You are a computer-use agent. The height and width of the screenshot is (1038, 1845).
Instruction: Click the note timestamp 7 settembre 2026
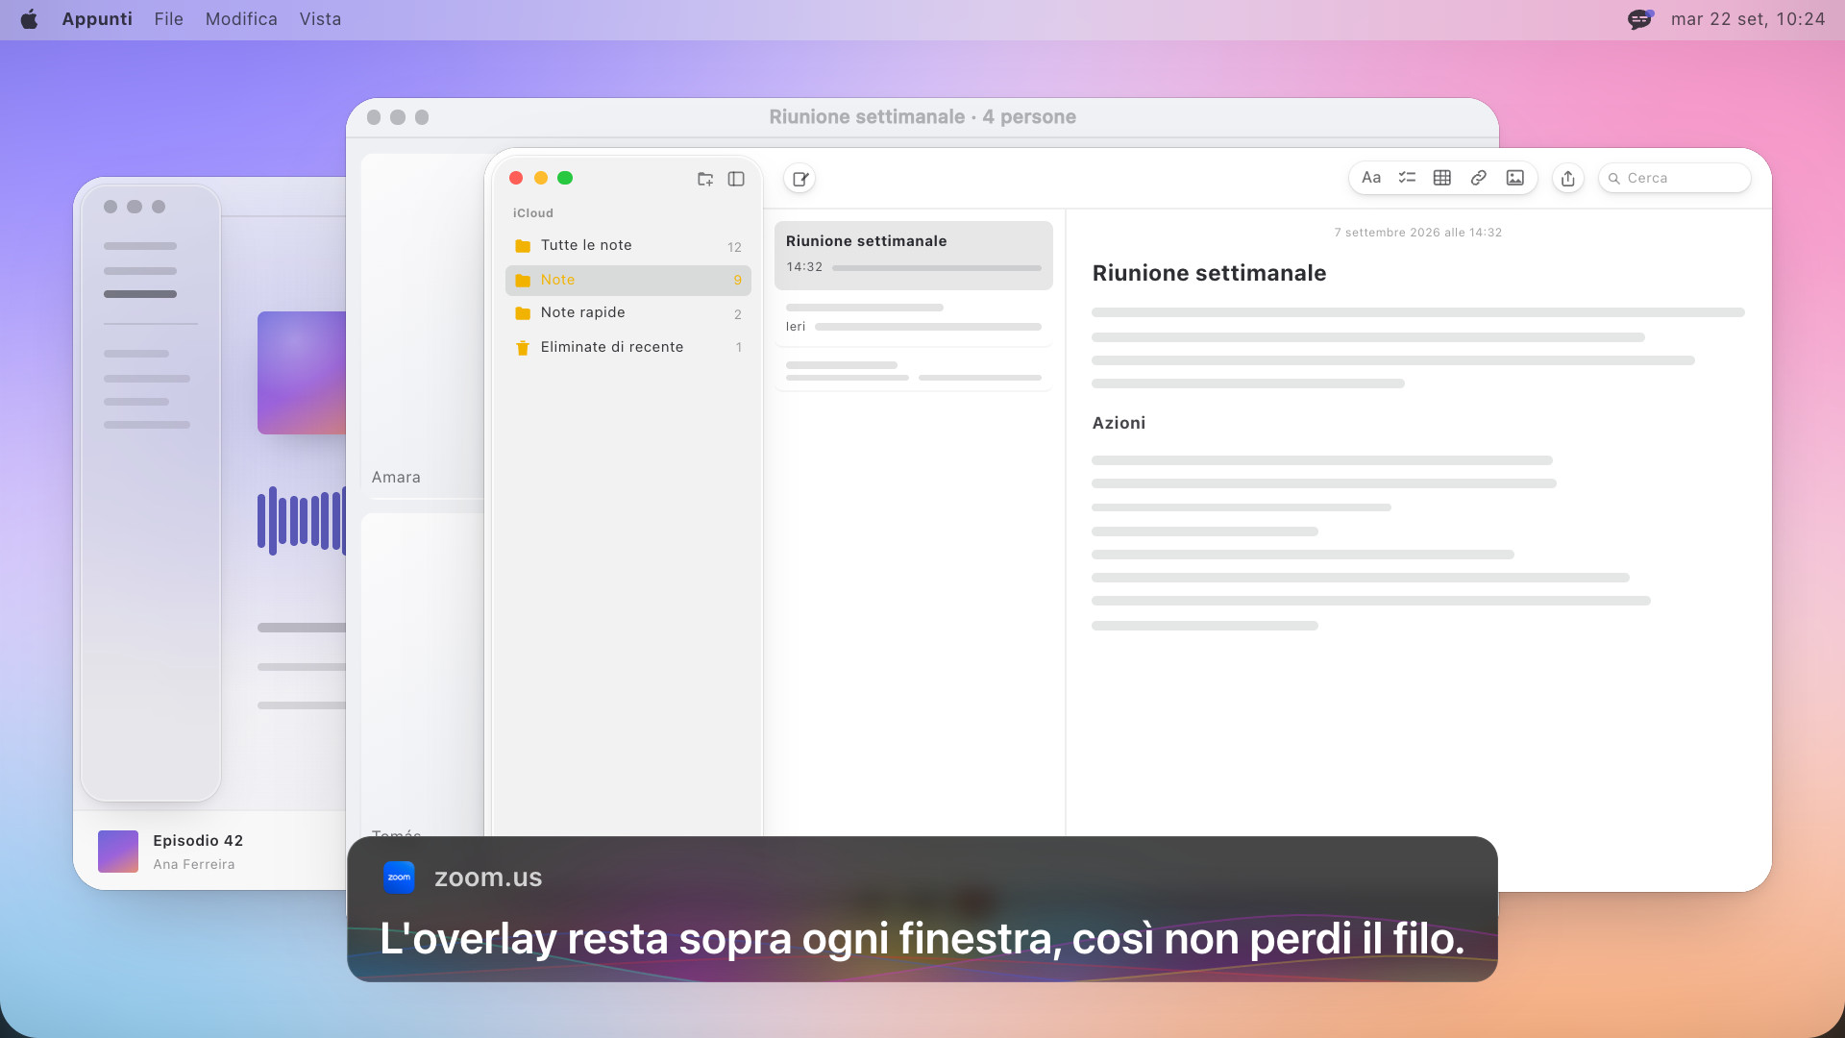[x=1418, y=233]
